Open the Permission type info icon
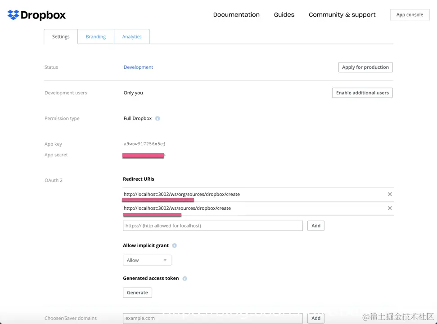 [158, 118]
